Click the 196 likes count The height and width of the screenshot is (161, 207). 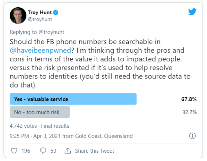26,151
